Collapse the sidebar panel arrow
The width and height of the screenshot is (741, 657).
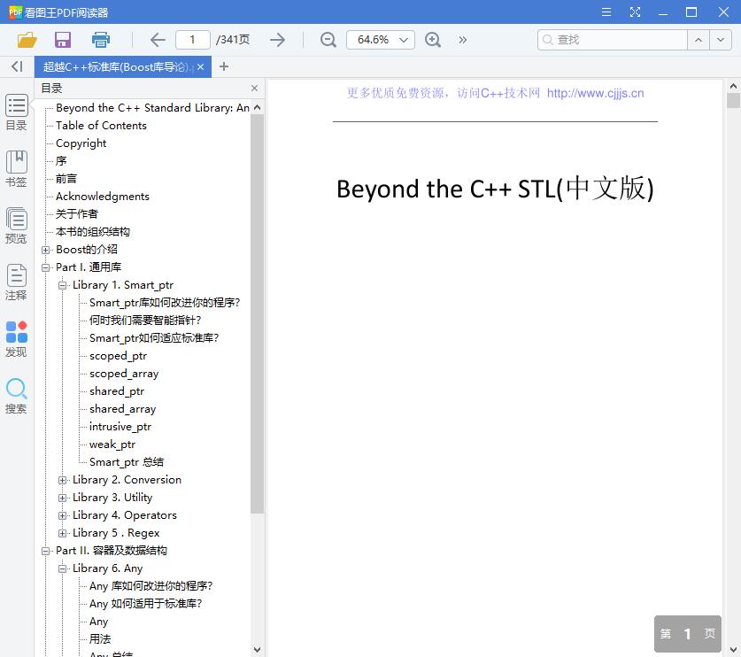17,66
